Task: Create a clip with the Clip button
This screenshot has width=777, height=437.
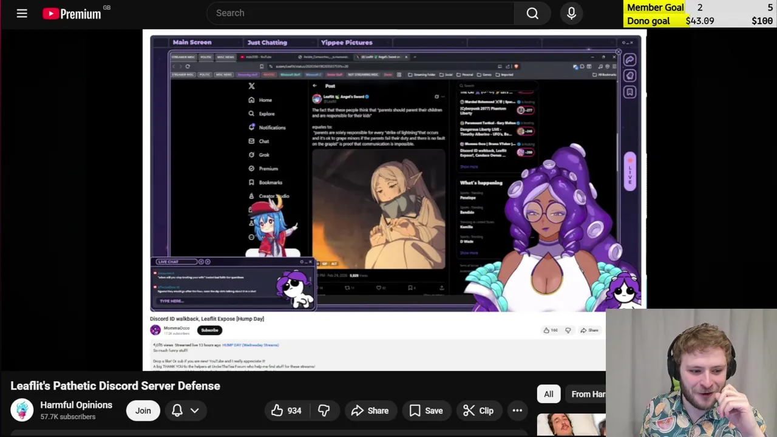Action: click(478, 411)
